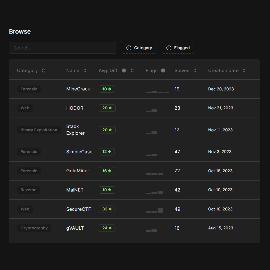Click the info icon beside Flags header
The width and height of the screenshot is (270, 270).
(x=163, y=71)
